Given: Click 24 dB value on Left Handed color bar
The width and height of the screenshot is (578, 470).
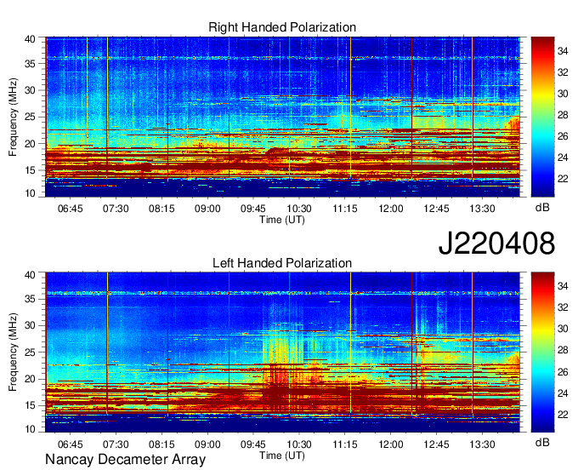Looking at the screenshot, I should 563,393.
